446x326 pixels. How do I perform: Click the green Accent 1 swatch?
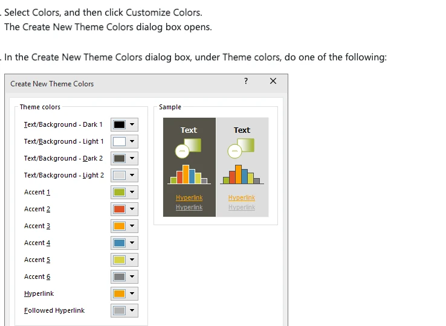click(x=119, y=192)
